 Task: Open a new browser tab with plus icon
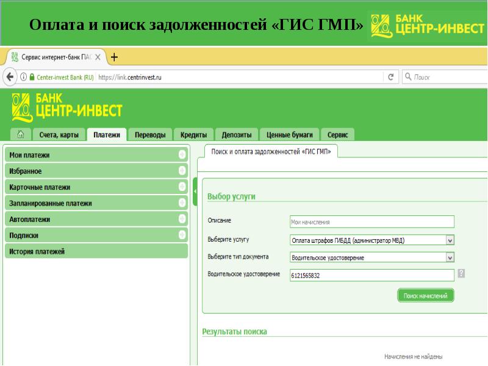click(x=114, y=57)
